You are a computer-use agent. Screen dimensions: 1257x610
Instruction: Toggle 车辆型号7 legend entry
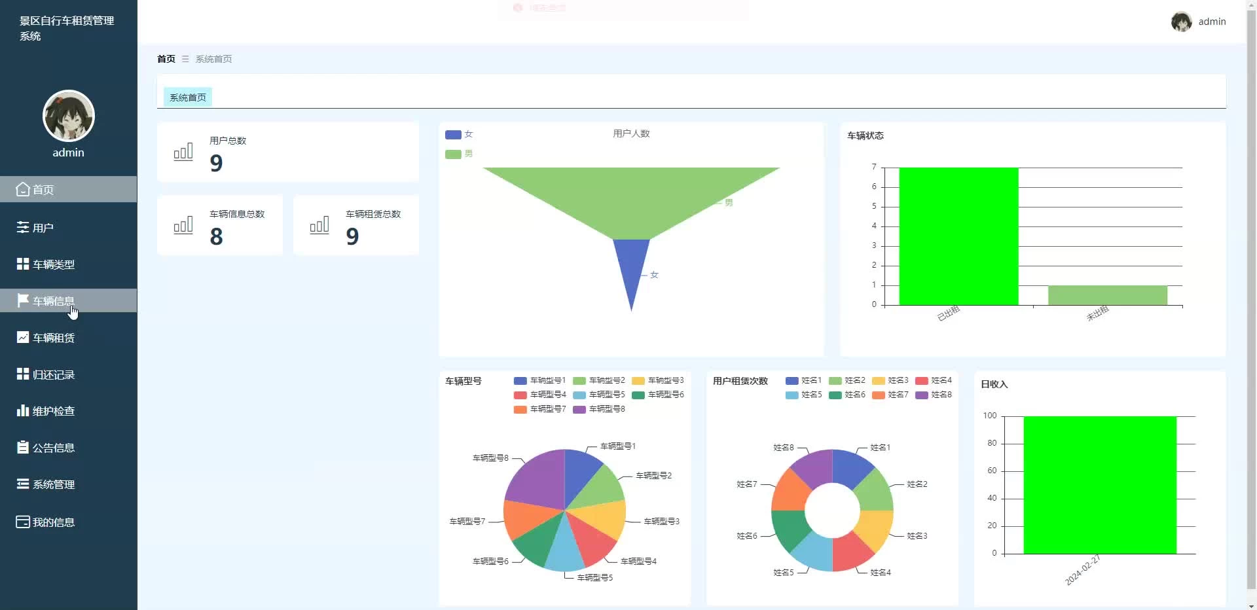[539, 409]
